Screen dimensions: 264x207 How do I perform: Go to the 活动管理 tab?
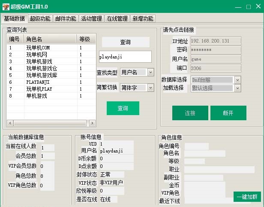92,18
